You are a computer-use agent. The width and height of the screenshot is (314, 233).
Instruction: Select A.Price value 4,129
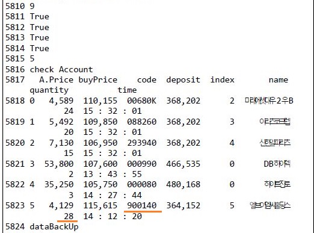pyautogui.click(x=61, y=205)
